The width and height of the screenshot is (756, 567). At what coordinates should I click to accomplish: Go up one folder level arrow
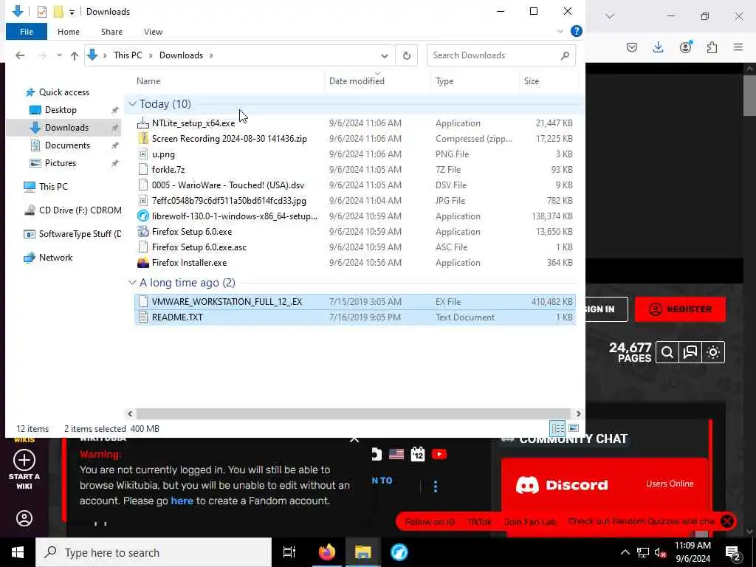tap(75, 55)
